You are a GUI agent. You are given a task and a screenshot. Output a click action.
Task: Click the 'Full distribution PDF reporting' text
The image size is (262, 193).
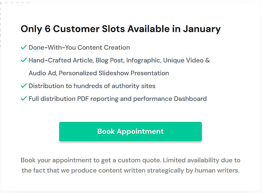pos(118,99)
